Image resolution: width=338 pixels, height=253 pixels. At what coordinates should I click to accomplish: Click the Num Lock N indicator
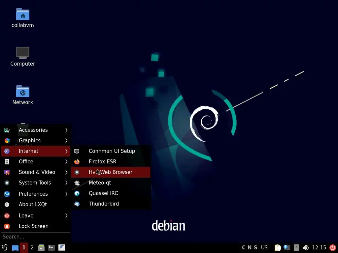(x=250, y=248)
